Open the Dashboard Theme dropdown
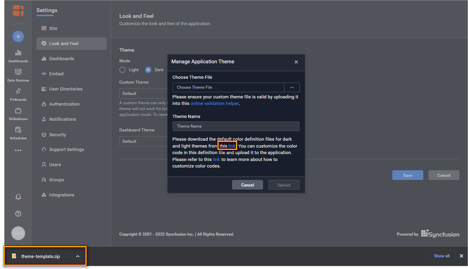This screenshot has width=468, height=269. pos(143,141)
